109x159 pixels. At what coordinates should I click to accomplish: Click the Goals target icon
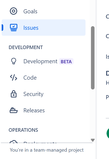(x=13, y=11)
